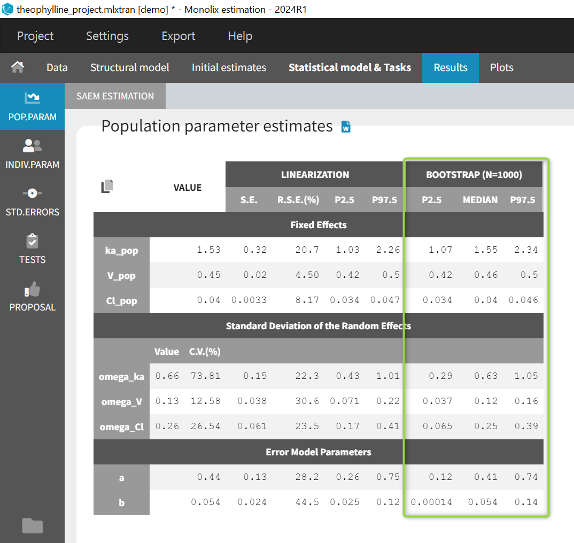Open the Export menu
The height and width of the screenshot is (543, 574).
(x=178, y=36)
